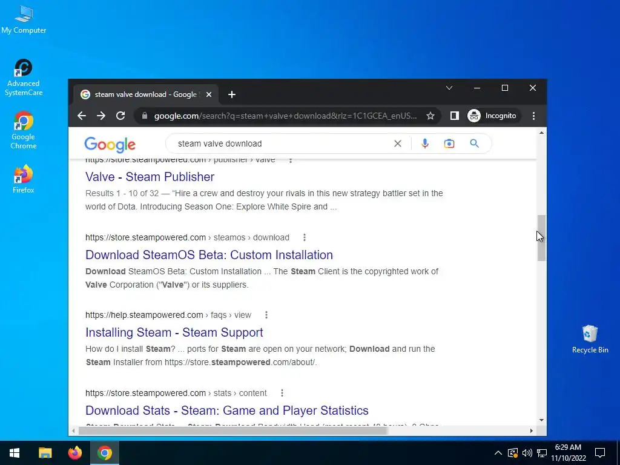The image size is (620, 465).
Task: Go forward with Chrome's forward arrow
Action: pyautogui.click(x=101, y=116)
